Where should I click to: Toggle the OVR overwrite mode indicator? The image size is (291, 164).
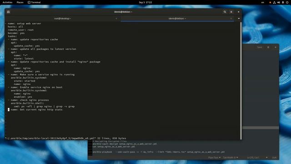pyautogui.click(x=274, y=158)
